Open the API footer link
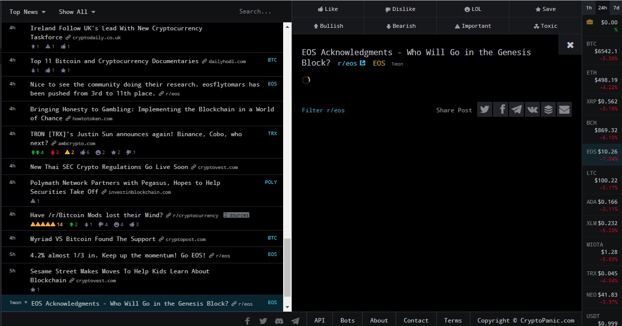Screen dimensions: 622x326 [x=319, y=321]
